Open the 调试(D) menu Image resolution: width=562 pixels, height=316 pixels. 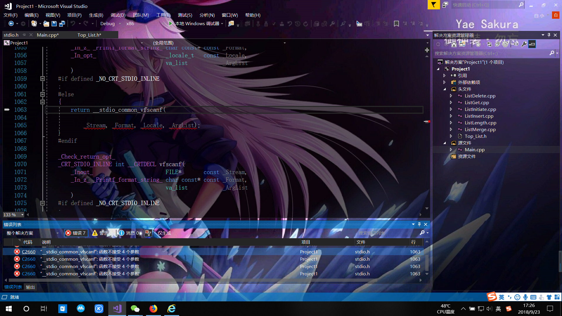pyautogui.click(x=118, y=15)
